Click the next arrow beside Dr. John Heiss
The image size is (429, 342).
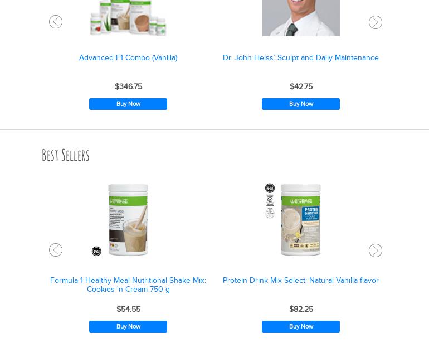pos(376,22)
